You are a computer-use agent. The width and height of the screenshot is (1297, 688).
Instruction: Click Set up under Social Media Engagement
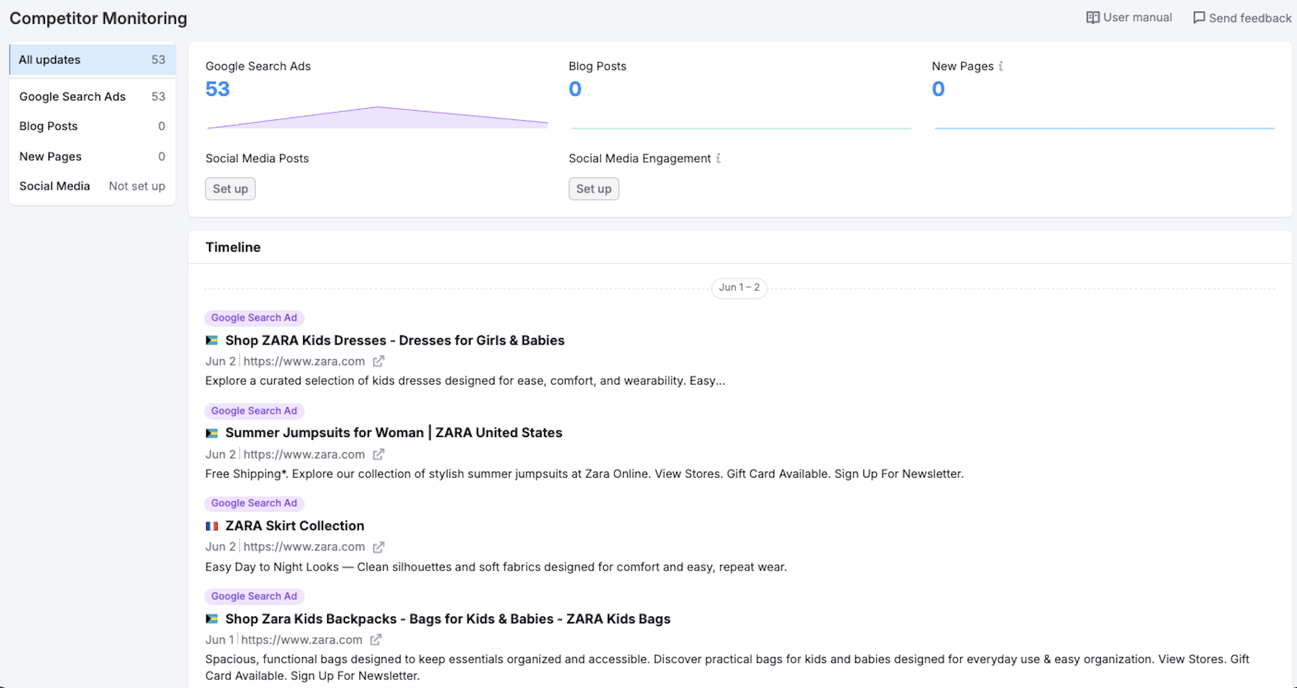pos(593,189)
